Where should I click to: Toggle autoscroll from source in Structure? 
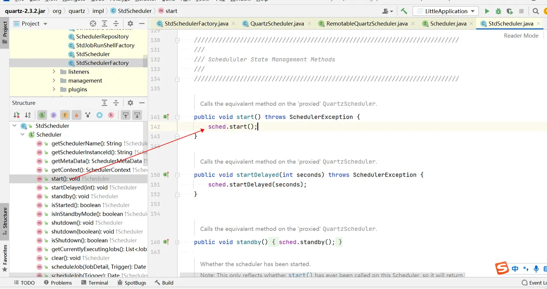pyautogui.click(x=137, y=115)
